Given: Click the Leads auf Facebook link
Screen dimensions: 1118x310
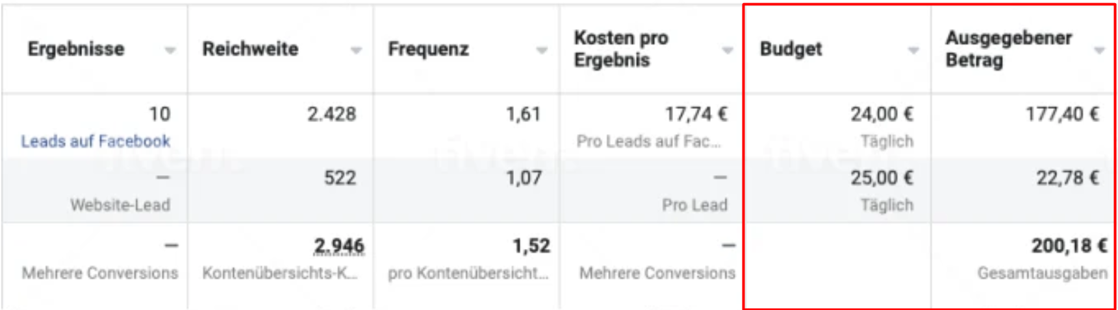Looking at the screenshot, I should coord(95,141).
